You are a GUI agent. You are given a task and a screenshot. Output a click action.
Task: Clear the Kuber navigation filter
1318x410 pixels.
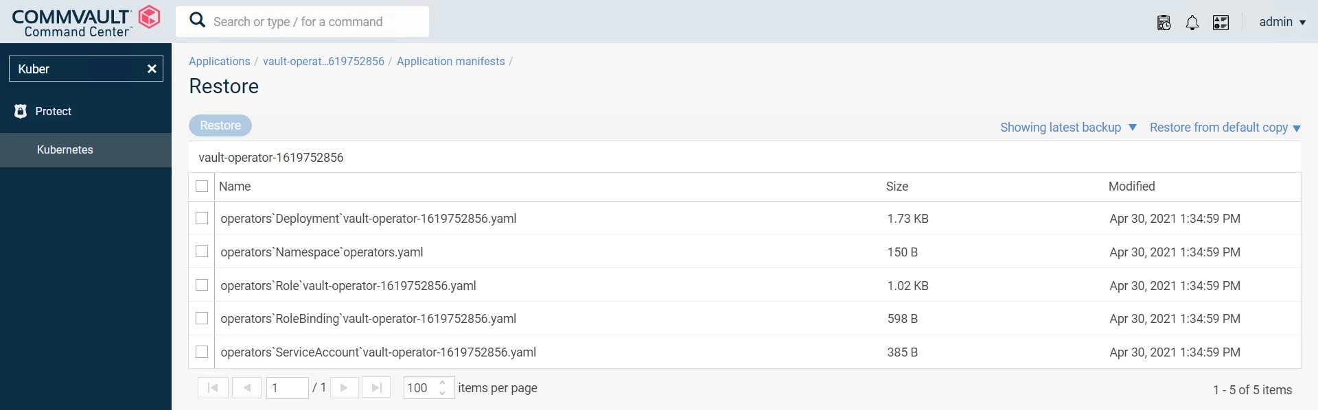pyautogui.click(x=152, y=69)
